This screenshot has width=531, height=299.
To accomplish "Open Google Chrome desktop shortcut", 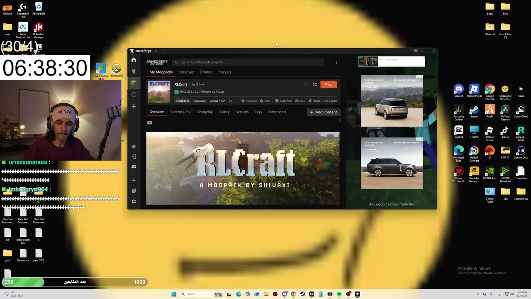I will (490, 91).
